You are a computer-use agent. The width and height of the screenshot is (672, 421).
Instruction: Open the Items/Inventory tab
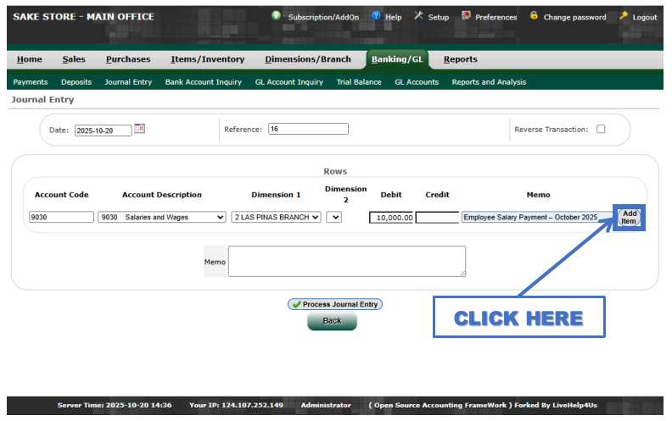pos(207,59)
